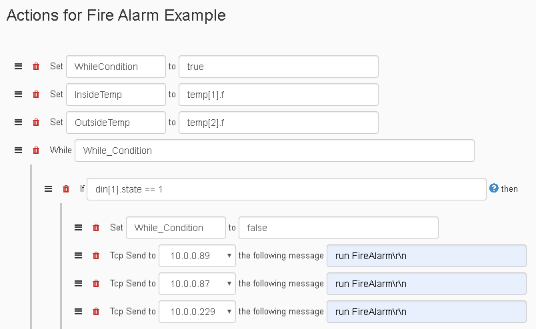Click the While_Condition loop expression field

coord(275,151)
